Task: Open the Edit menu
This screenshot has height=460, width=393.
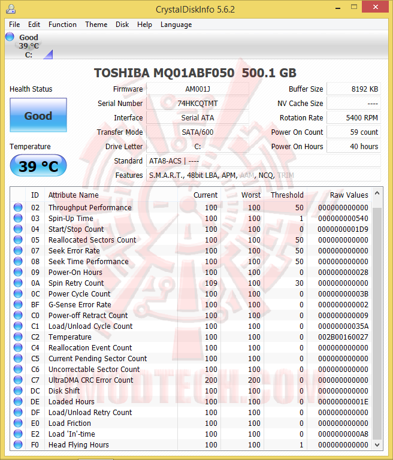Action: click(x=34, y=25)
